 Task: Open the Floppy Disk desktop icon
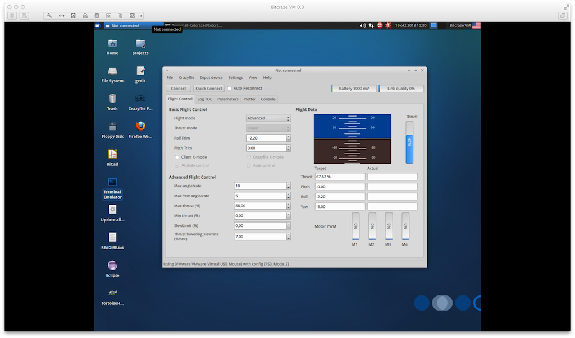[112, 127]
